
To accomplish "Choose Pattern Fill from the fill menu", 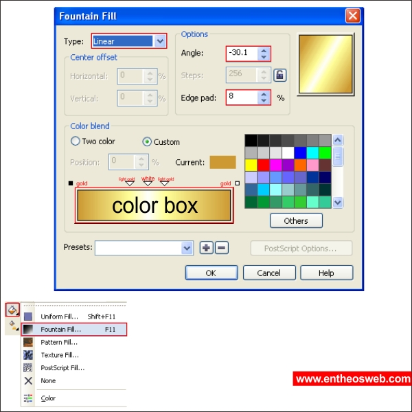I will tap(59, 342).
